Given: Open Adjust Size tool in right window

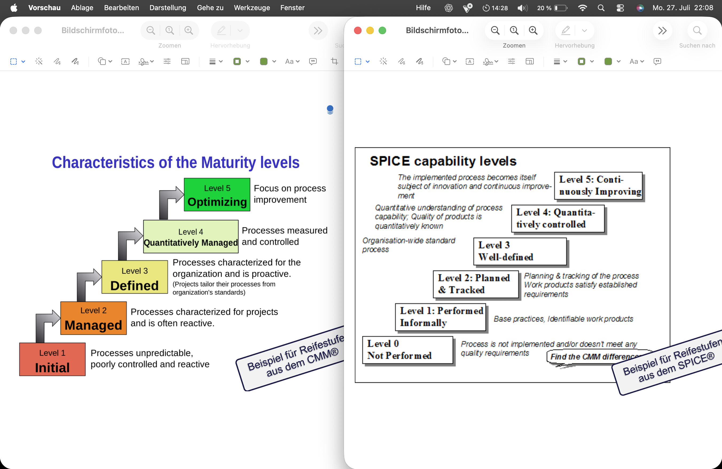Looking at the screenshot, I should pyautogui.click(x=530, y=62).
